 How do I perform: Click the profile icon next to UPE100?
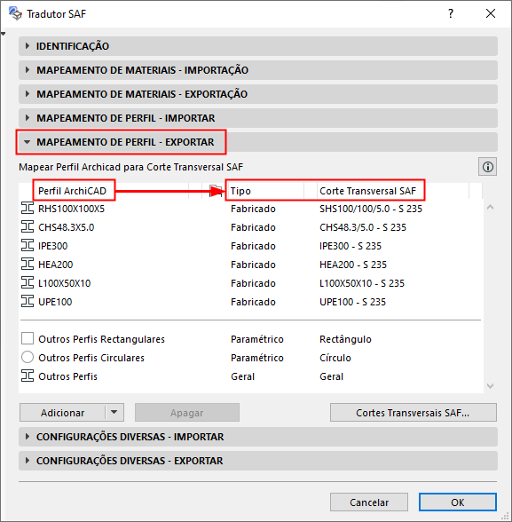click(x=28, y=302)
